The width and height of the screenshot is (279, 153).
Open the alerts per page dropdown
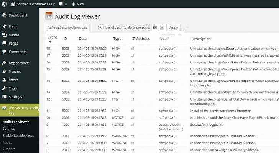pyautogui.click(x=162, y=28)
